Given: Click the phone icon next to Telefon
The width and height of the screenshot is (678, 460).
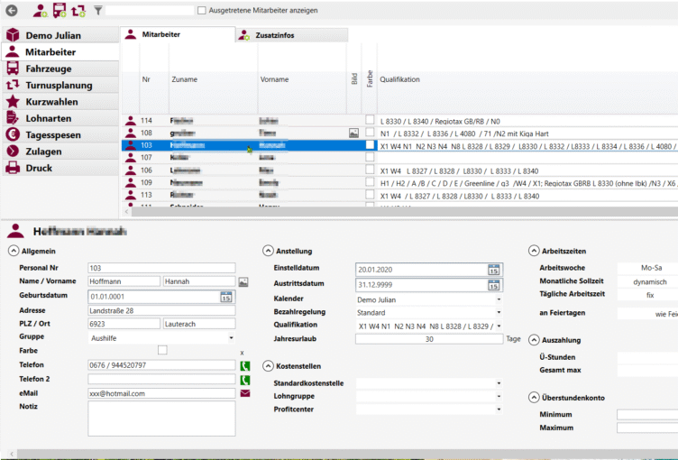Looking at the screenshot, I should pyautogui.click(x=244, y=365).
